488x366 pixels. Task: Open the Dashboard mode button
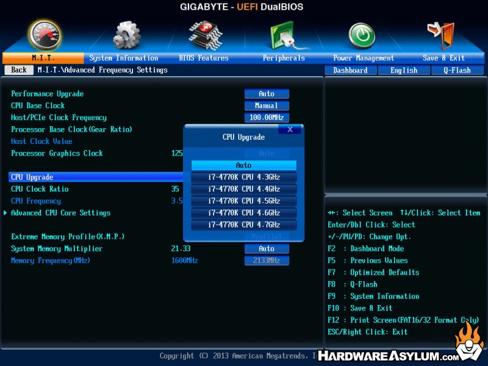tap(350, 70)
